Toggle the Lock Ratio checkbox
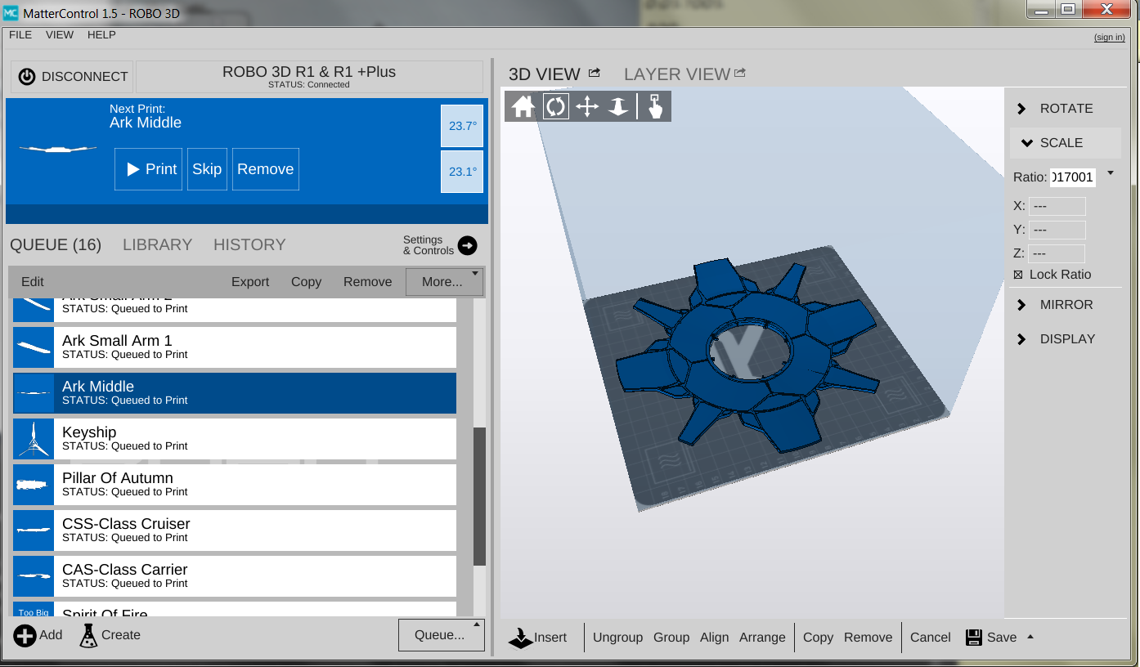This screenshot has width=1140, height=667. (x=1018, y=275)
